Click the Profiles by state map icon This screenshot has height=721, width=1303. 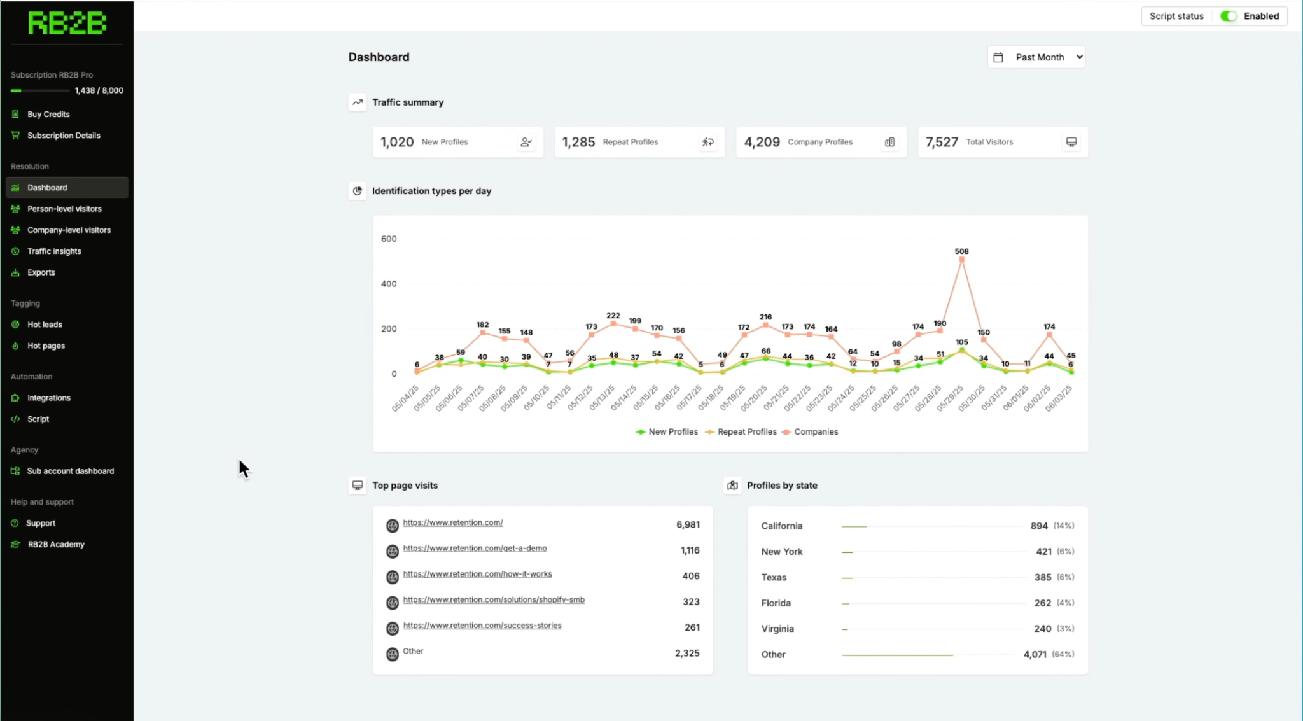732,486
